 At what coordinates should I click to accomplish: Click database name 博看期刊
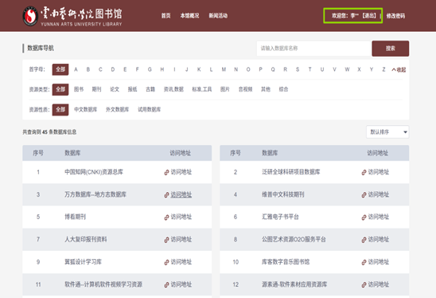click(75, 217)
